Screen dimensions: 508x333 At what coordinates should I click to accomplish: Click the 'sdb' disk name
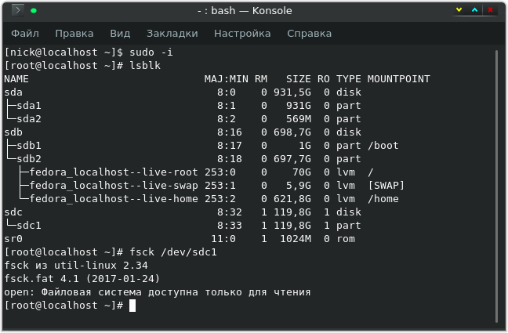click(x=13, y=132)
